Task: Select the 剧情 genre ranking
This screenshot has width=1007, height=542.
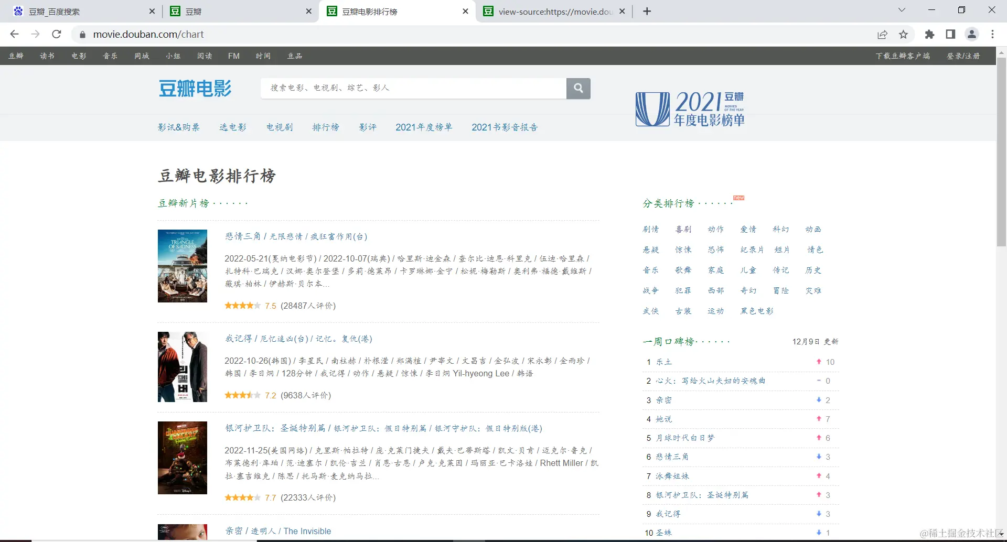Action: click(651, 229)
